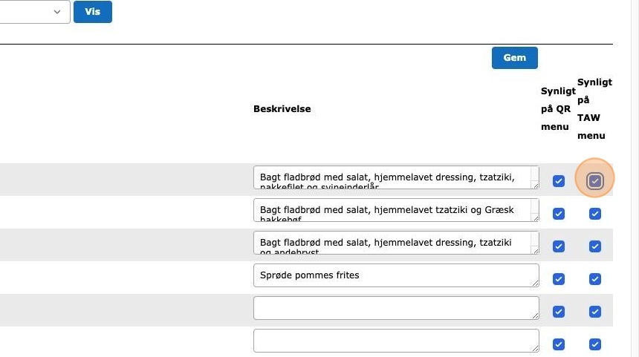This screenshot has width=639, height=357.
Task: Toggle QR menu checkbox for andebryst row
Action: tap(559, 246)
